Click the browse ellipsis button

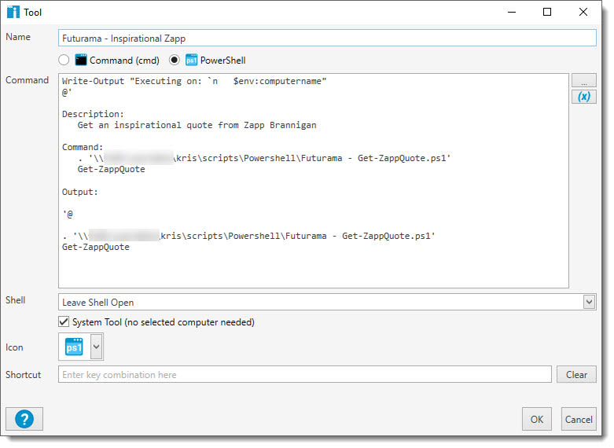point(583,80)
